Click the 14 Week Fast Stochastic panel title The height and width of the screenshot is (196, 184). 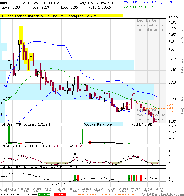click(41, 146)
